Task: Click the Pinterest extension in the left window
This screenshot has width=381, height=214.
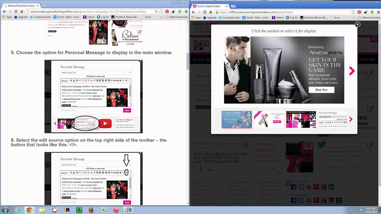Action: click(x=167, y=12)
